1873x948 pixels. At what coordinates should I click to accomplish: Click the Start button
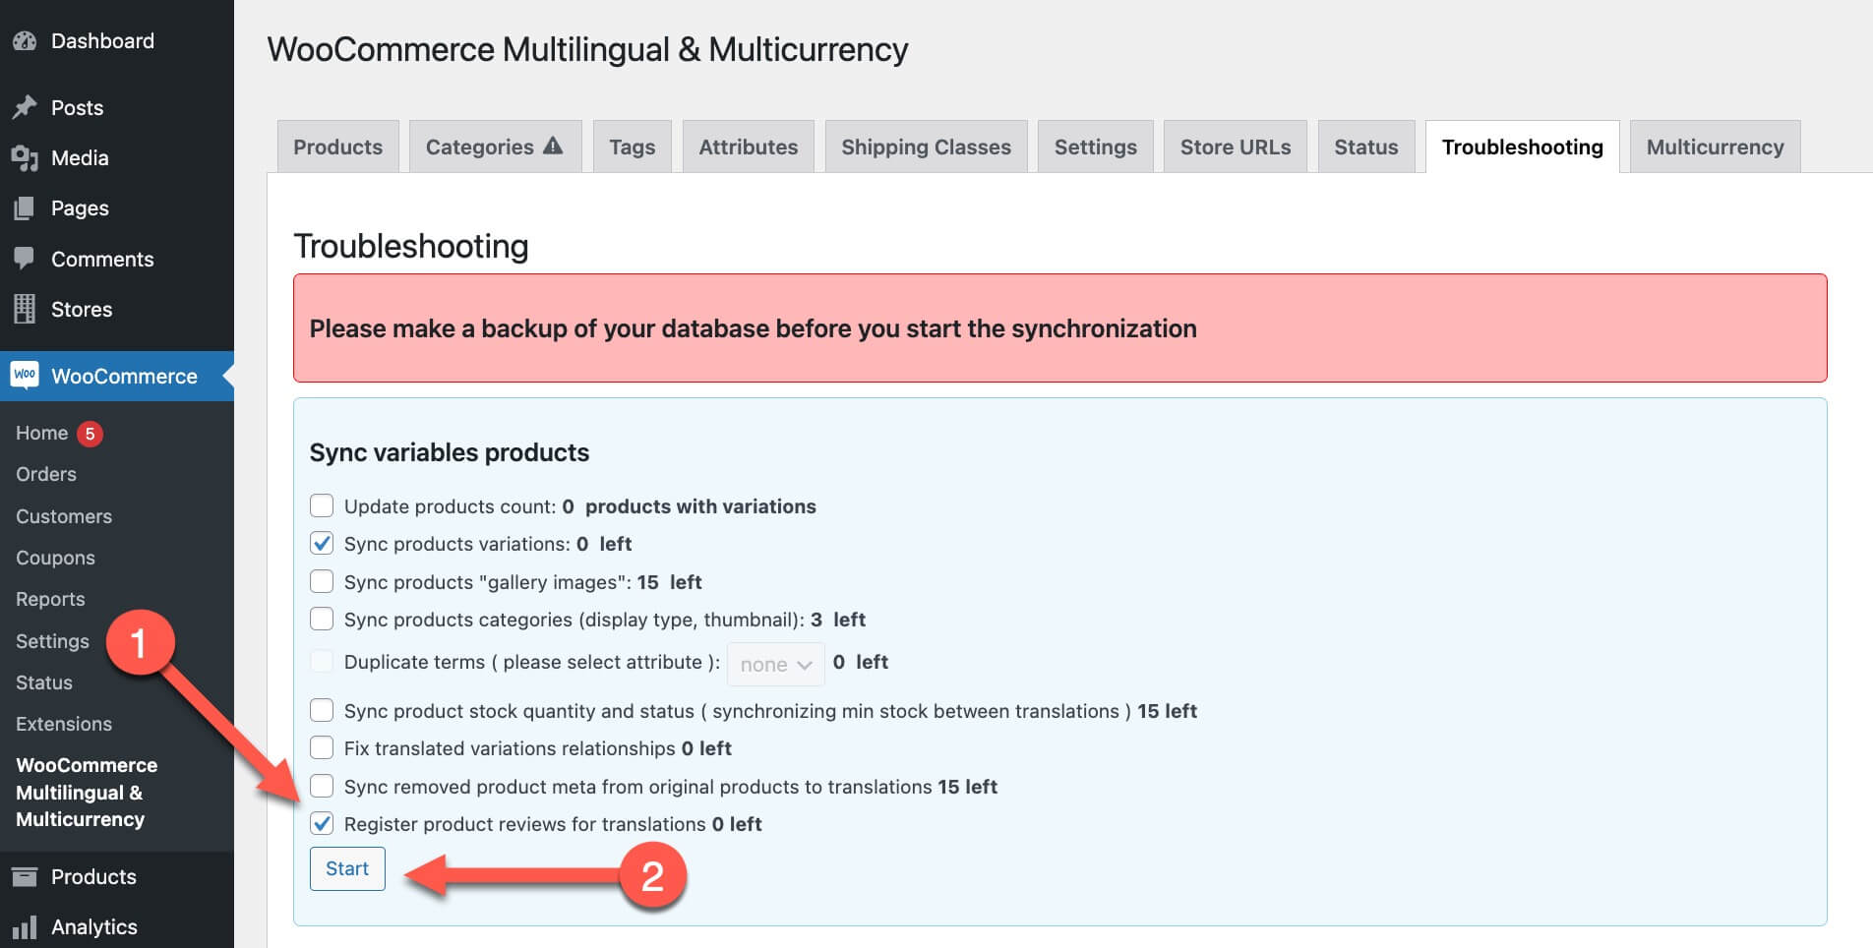pos(347,868)
